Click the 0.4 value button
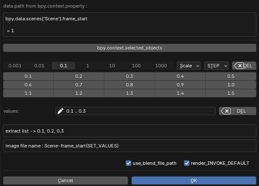 (x=180, y=76)
